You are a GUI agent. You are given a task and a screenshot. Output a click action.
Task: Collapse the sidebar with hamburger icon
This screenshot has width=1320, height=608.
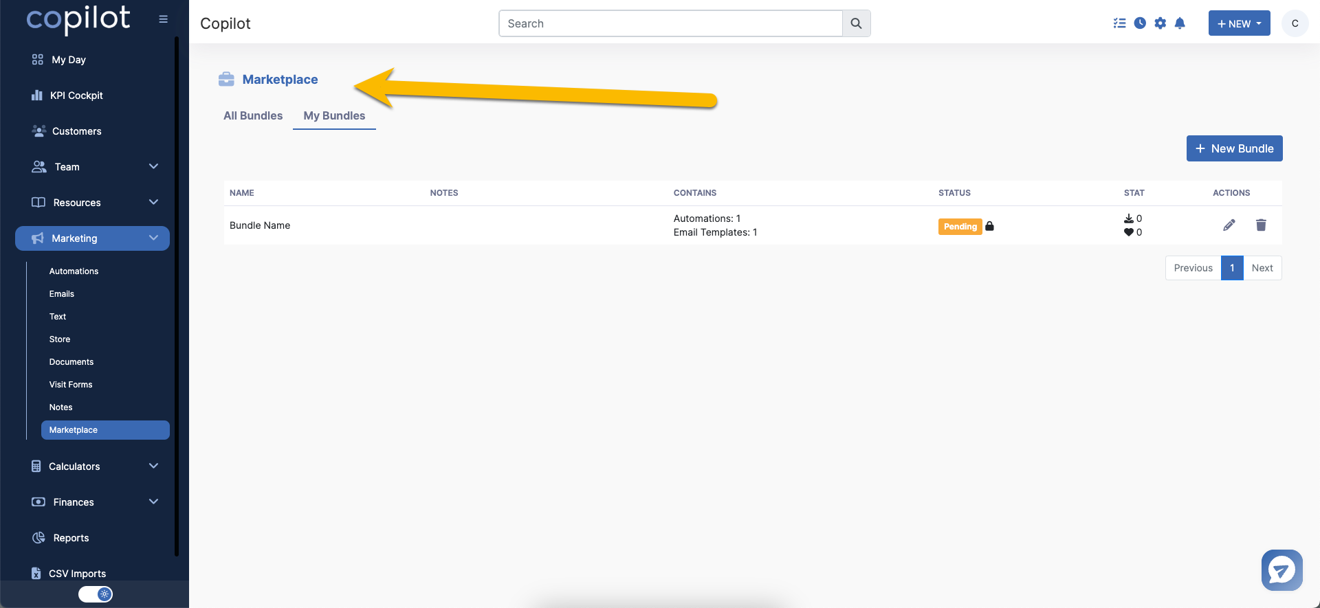click(x=163, y=19)
